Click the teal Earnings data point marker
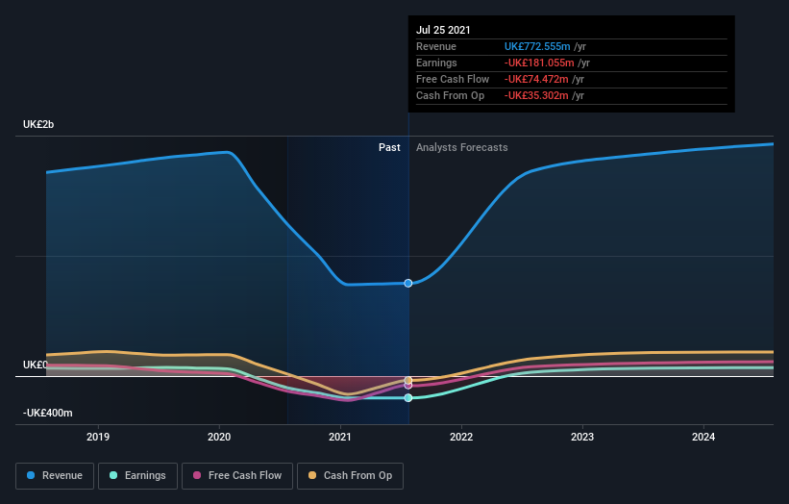789x504 pixels. pyautogui.click(x=408, y=398)
